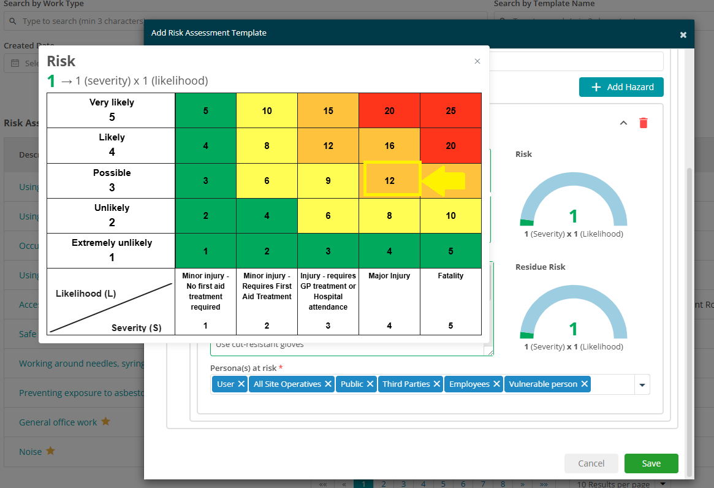The width and height of the screenshot is (714, 488).
Task: Click the text area resize handle
Action: tap(489, 351)
